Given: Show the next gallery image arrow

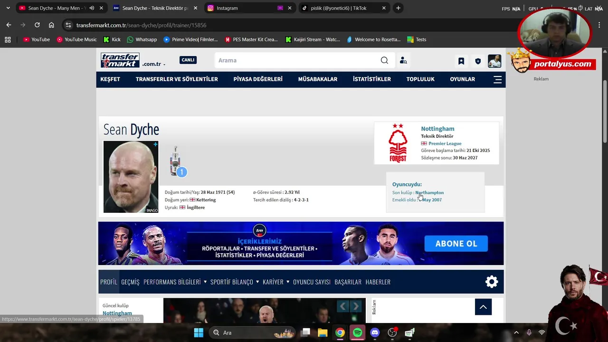Looking at the screenshot, I should click(x=355, y=306).
